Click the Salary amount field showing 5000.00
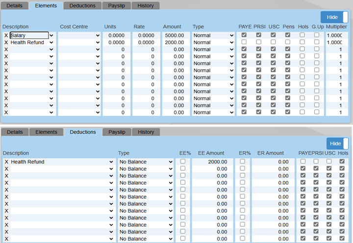This screenshot has height=243, width=353. coord(176,36)
